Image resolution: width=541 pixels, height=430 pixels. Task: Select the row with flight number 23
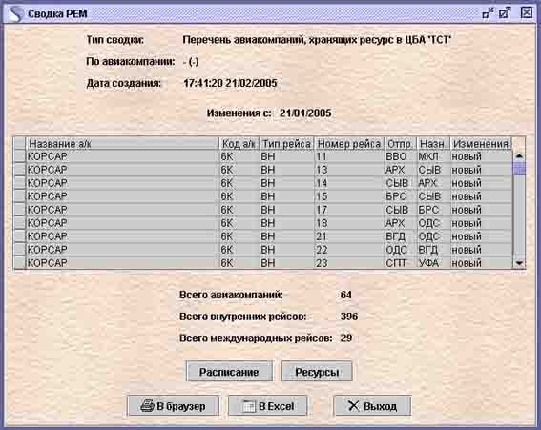pyautogui.click(x=269, y=263)
